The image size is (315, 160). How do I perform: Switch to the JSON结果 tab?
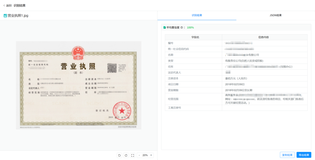click(275, 15)
